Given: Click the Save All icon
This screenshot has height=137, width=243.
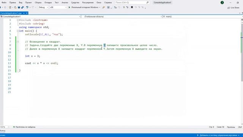Looking at the screenshot, I should coord(22,7).
